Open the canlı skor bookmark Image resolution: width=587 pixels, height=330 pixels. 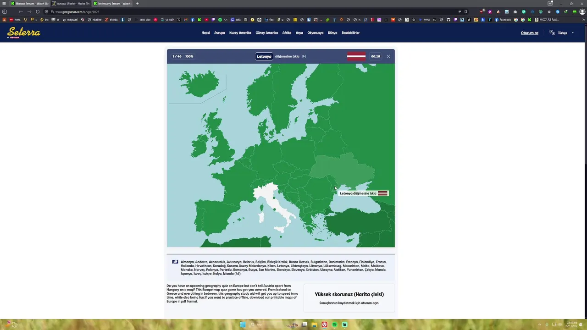tap(143, 20)
